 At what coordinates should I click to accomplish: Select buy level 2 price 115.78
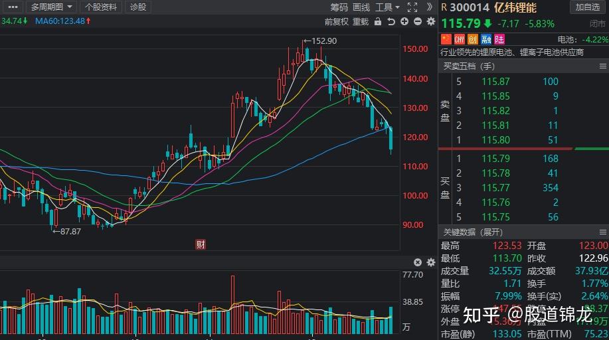(x=495, y=173)
